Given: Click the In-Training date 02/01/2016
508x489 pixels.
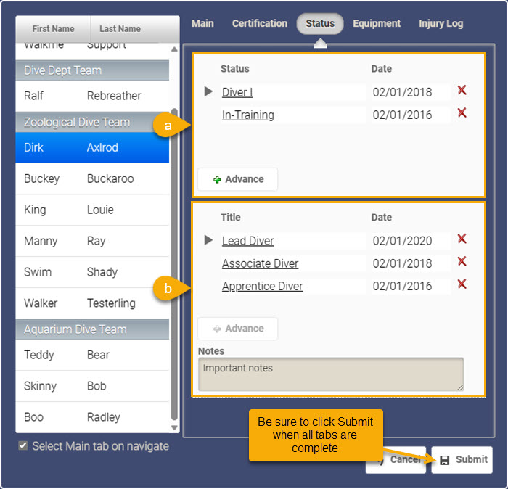Looking at the screenshot, I should (x=411, y=115).
